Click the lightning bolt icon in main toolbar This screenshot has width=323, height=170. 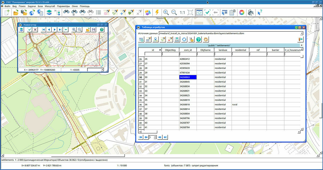[157, 12]
